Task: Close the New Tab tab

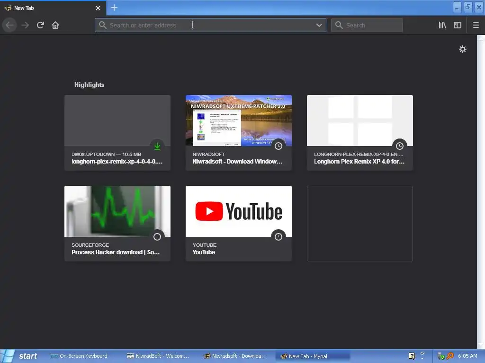Action: click(x=98, y=8)
